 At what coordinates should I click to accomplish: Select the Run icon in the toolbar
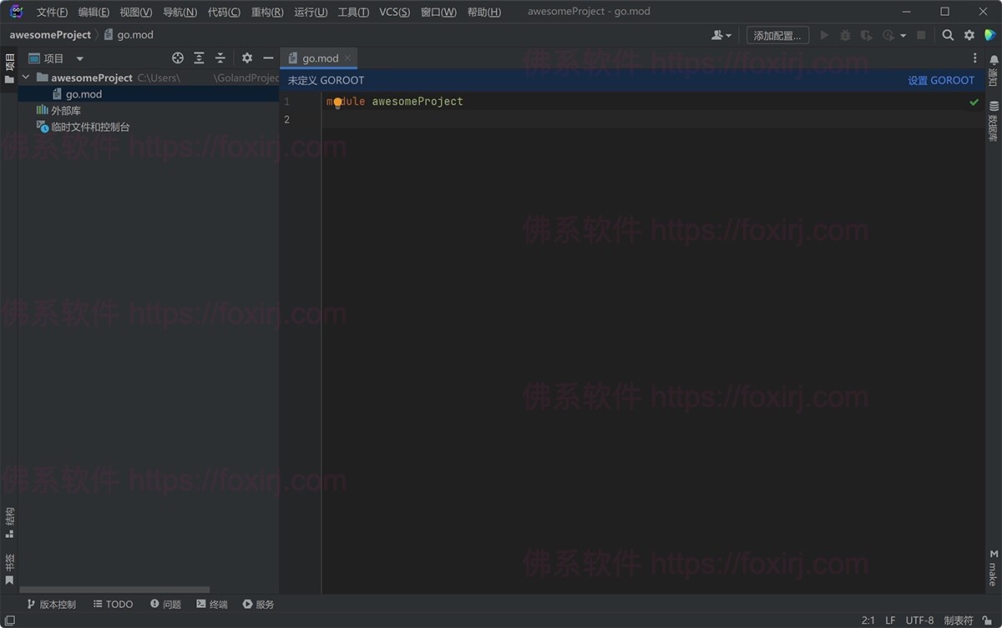(823, 35)
